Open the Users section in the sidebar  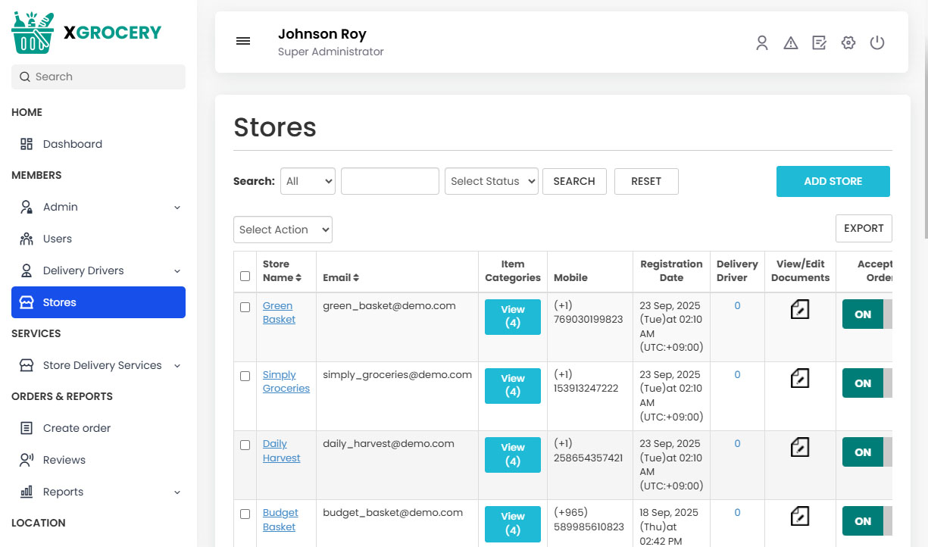pos(57,238)
